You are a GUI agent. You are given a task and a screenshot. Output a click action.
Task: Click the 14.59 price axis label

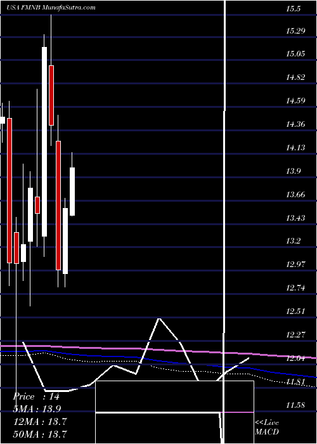click(295, 100)
